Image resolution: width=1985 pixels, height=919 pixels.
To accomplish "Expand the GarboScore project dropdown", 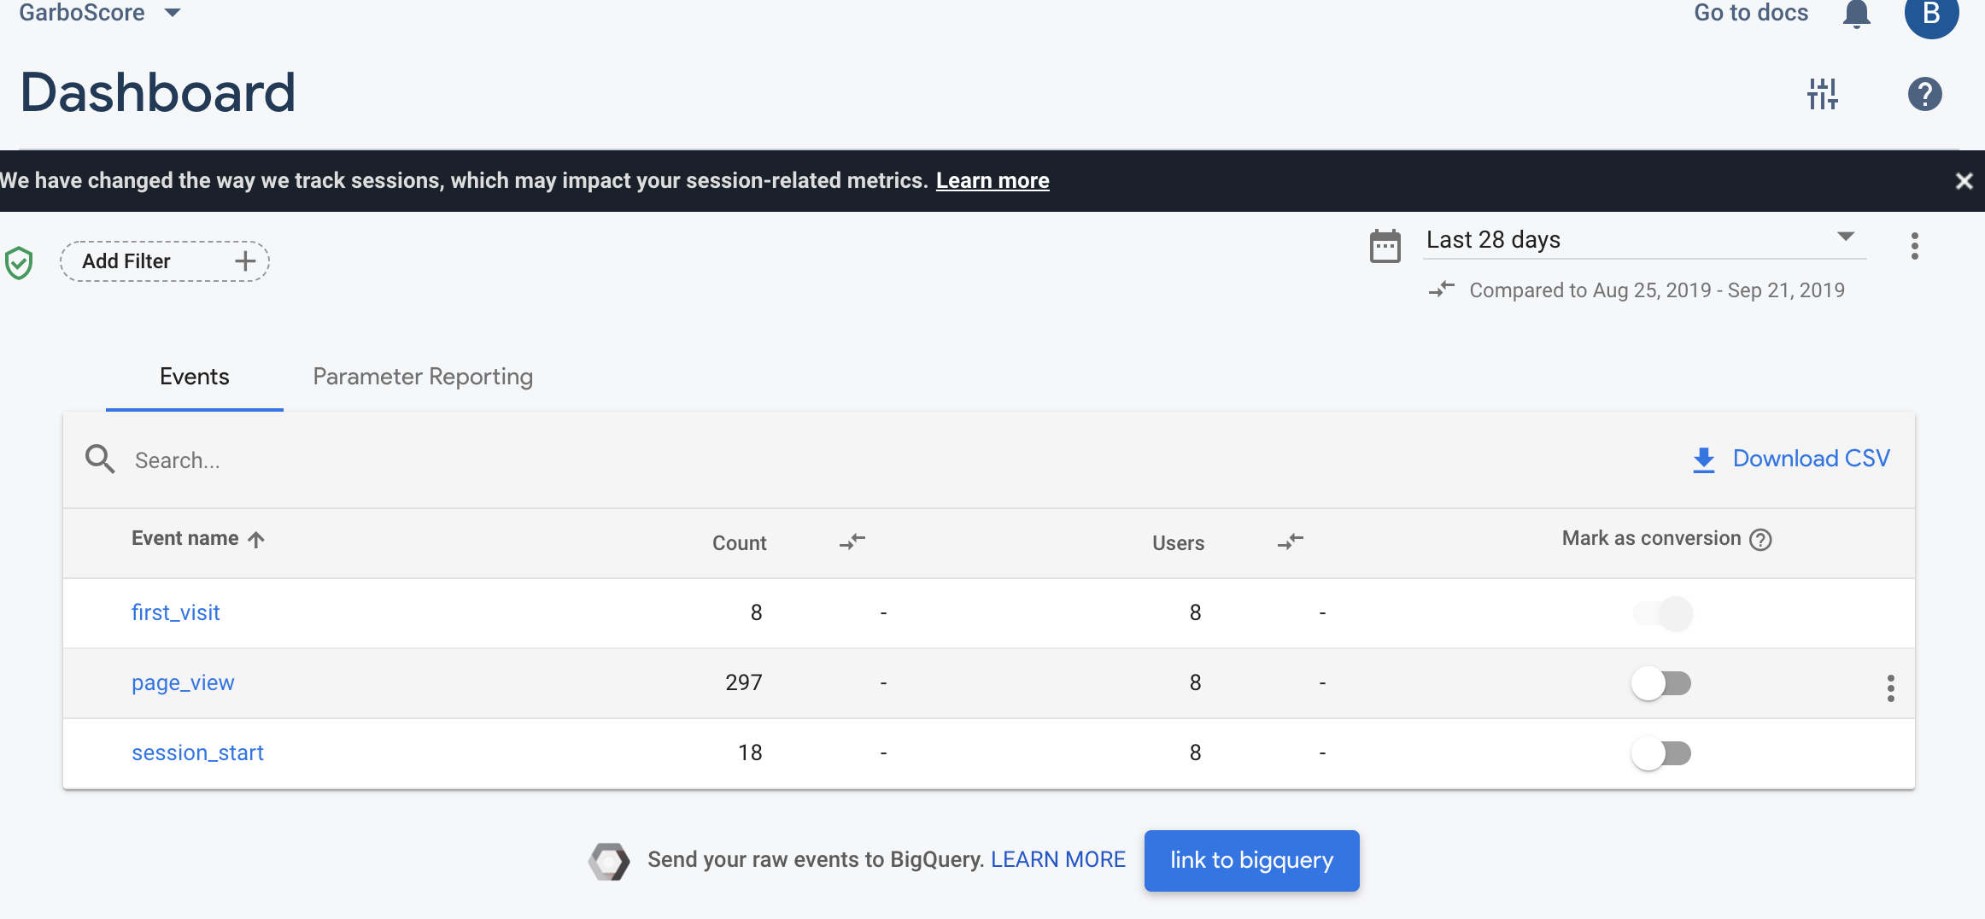I will coord(172,13).
